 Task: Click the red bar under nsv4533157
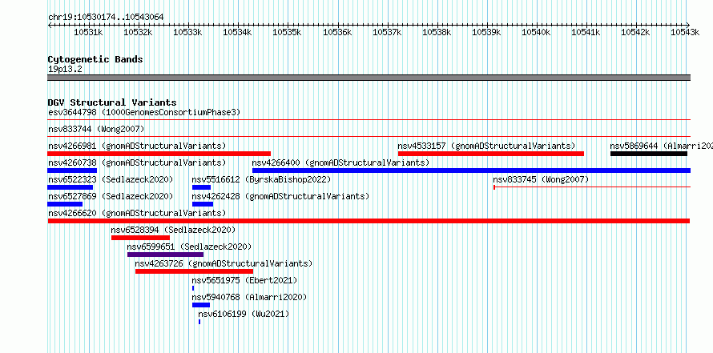click(x=491, y=154)
